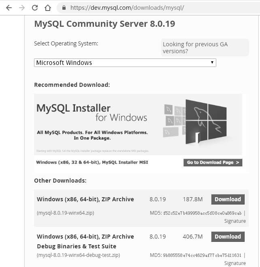The width and height of the screenshot is (260, 267).
Task: Click the '187.8M' file size value
Action: (193, 199)
